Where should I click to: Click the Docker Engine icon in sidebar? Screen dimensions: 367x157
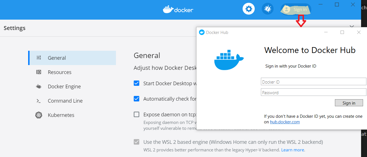(39, 86)
